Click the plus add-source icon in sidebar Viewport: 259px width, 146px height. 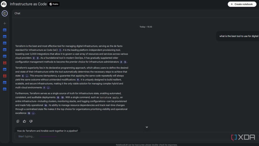click(5, 23)
